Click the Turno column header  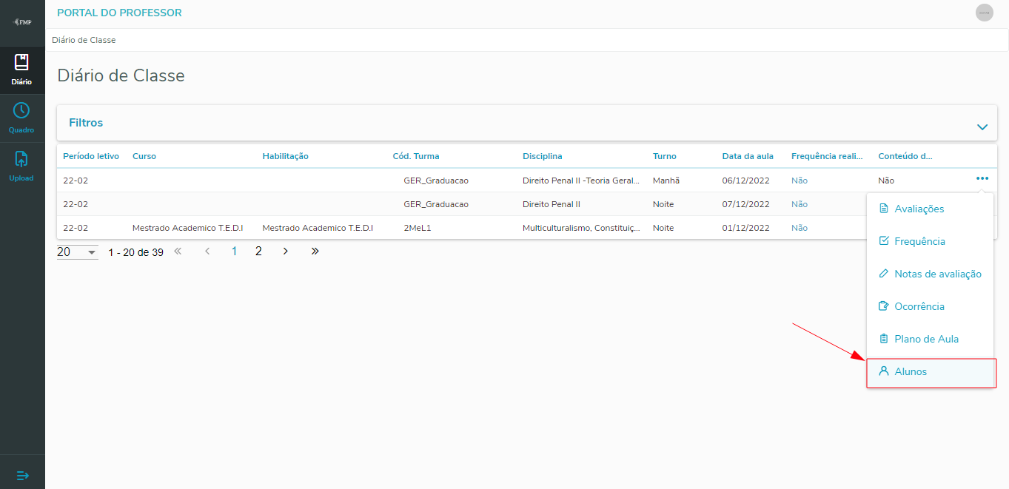pos(665,156)
